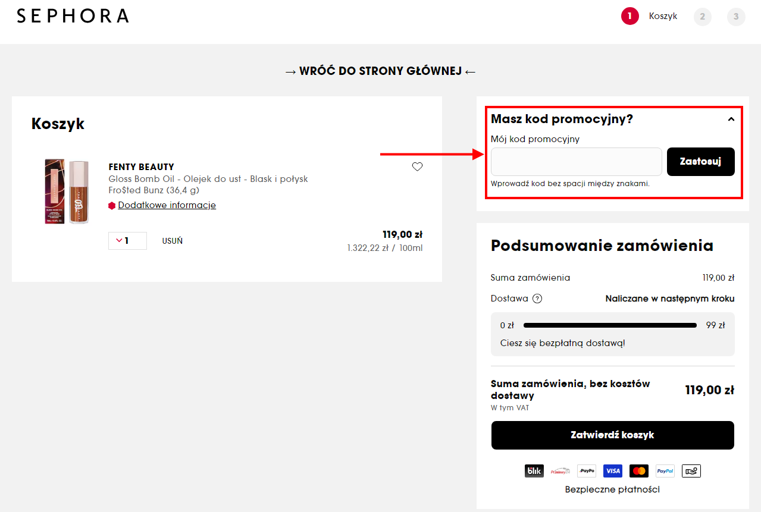This screenshot has height=512, width=761.
Task: Select checkout step 3 circle
Action: pos(736,17)
